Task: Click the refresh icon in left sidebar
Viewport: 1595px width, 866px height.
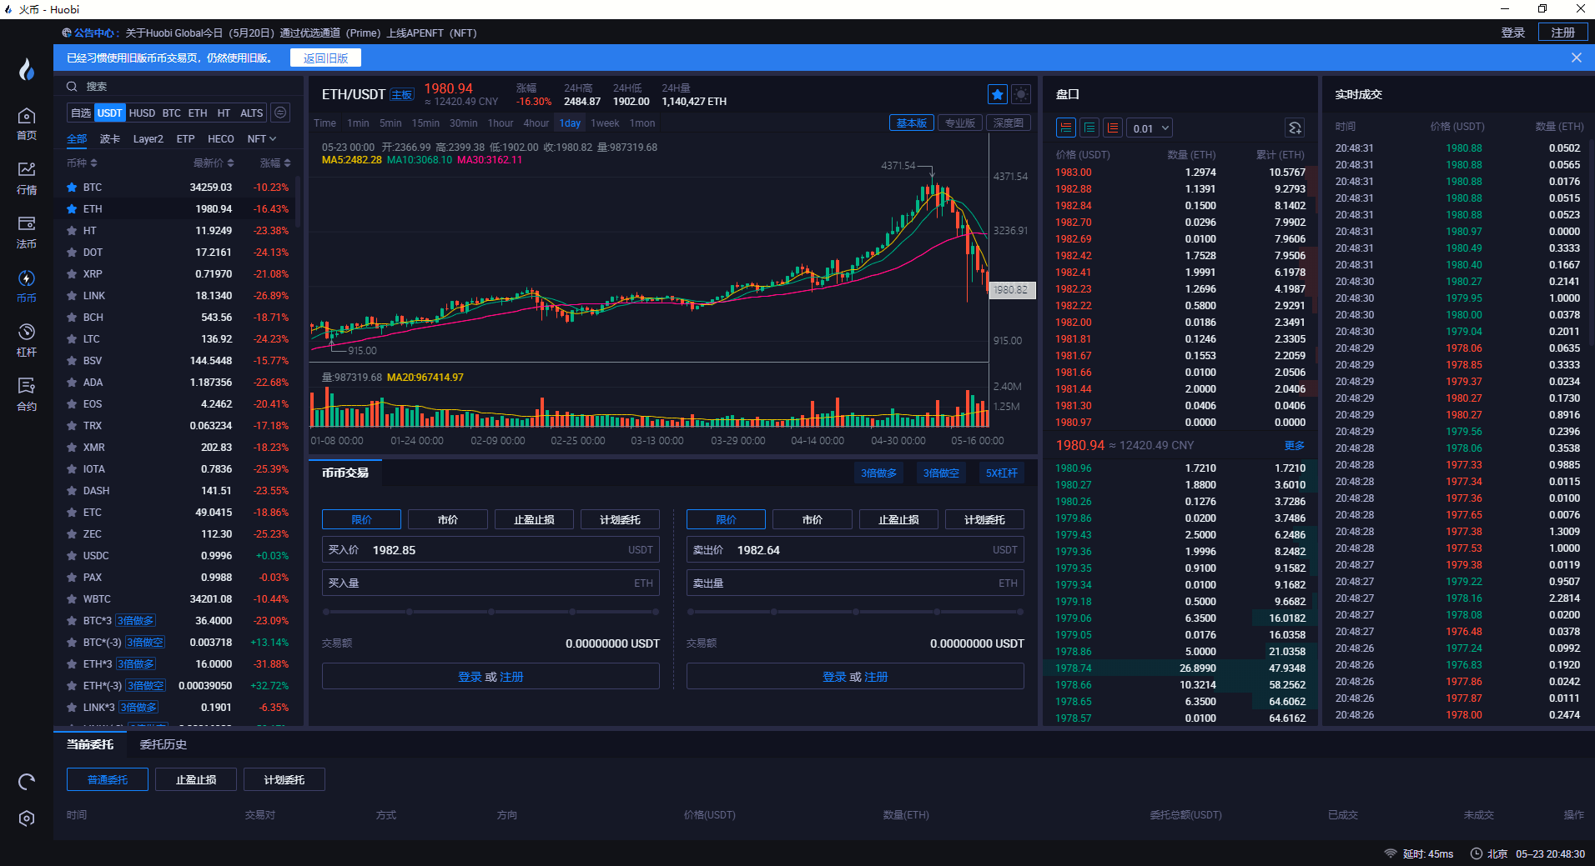Action: [x=27, y=782]
